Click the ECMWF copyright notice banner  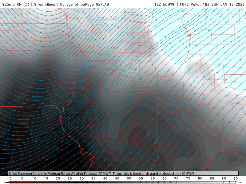(x=123, y=174)
